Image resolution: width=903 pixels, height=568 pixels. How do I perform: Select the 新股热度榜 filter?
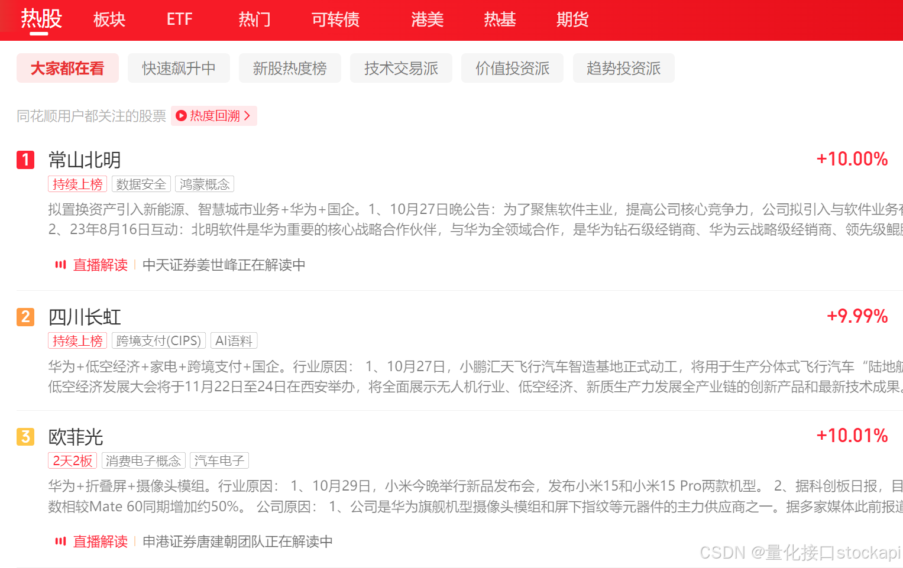290,69
